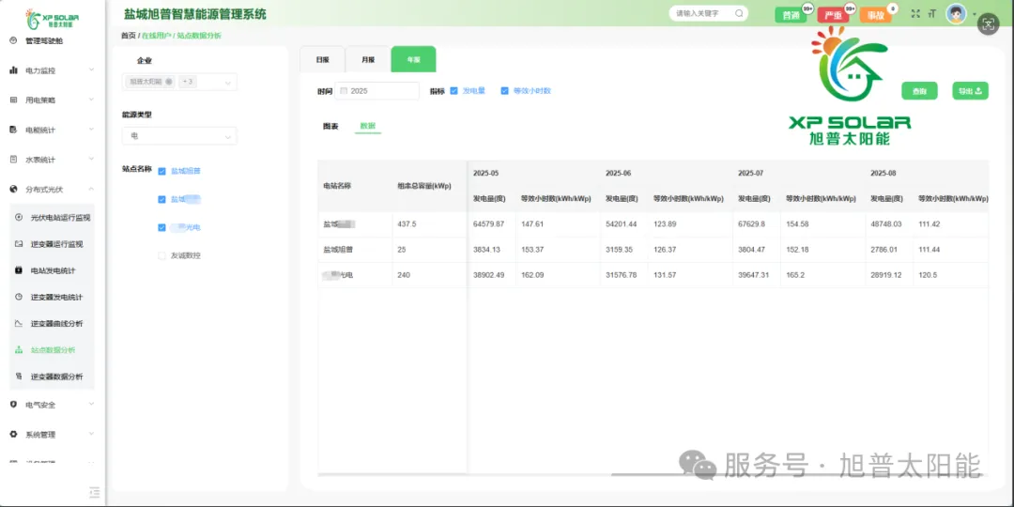1014x507 pixels.
Task: Open 光伏电站运行监视 in the sidebar
Action: [60, 217]
